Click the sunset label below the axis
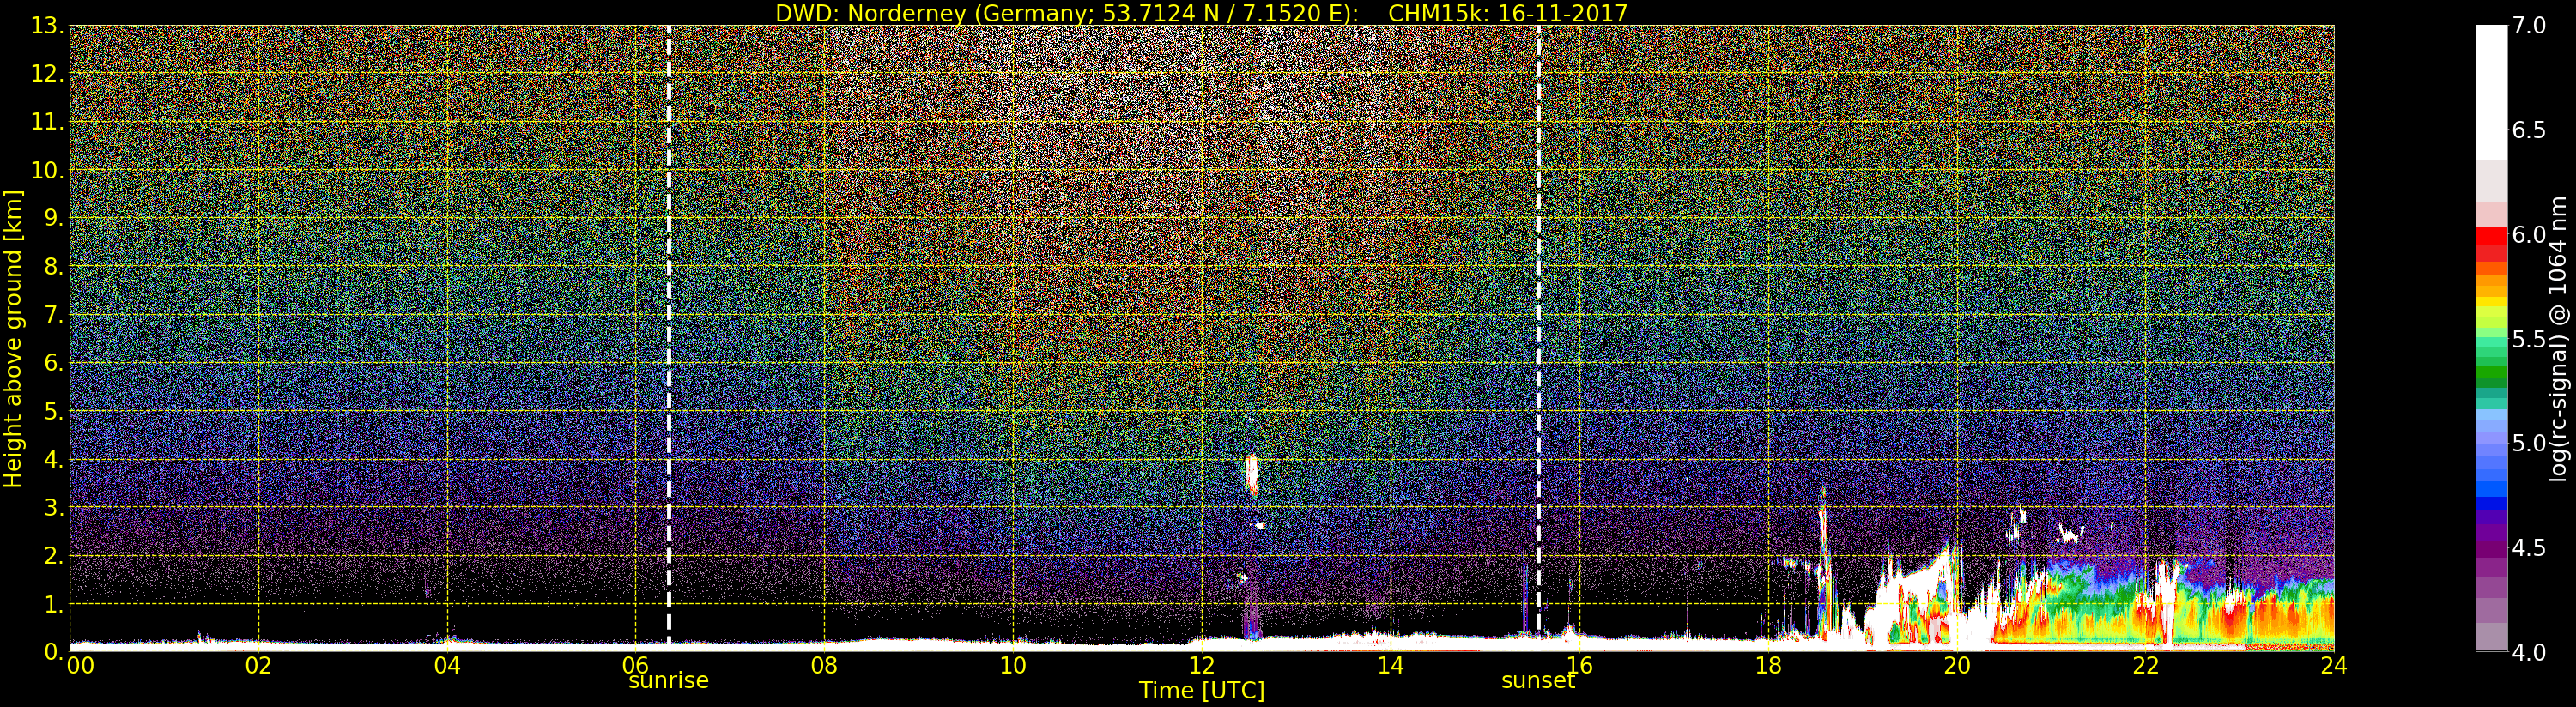 1538,681
